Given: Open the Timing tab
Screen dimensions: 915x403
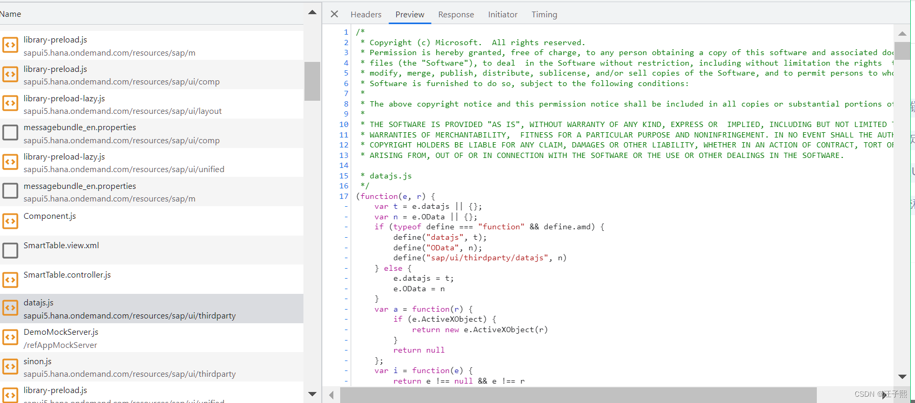Looking at the screenshot, I should [544, 15].
